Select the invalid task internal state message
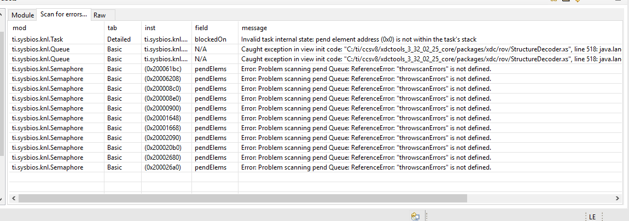 point(358,39)
